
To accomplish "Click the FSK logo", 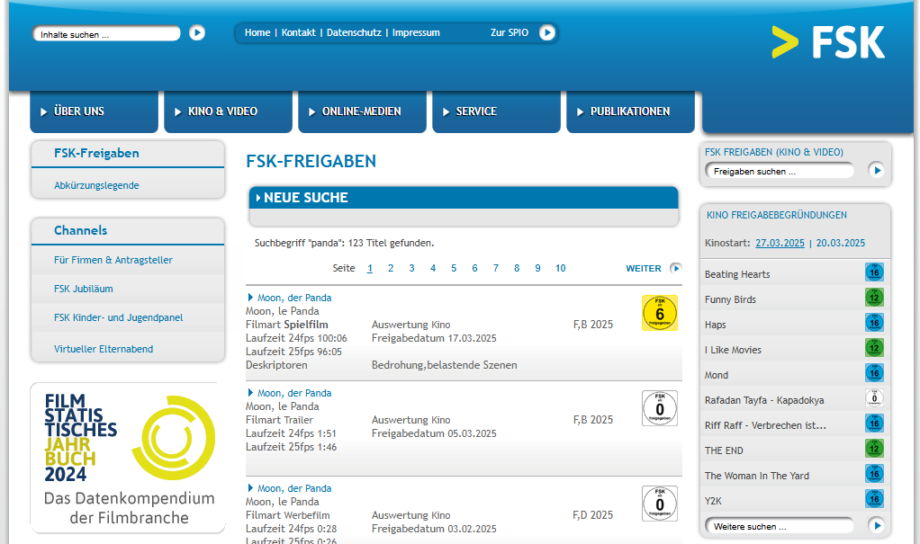I will point(828,42).
